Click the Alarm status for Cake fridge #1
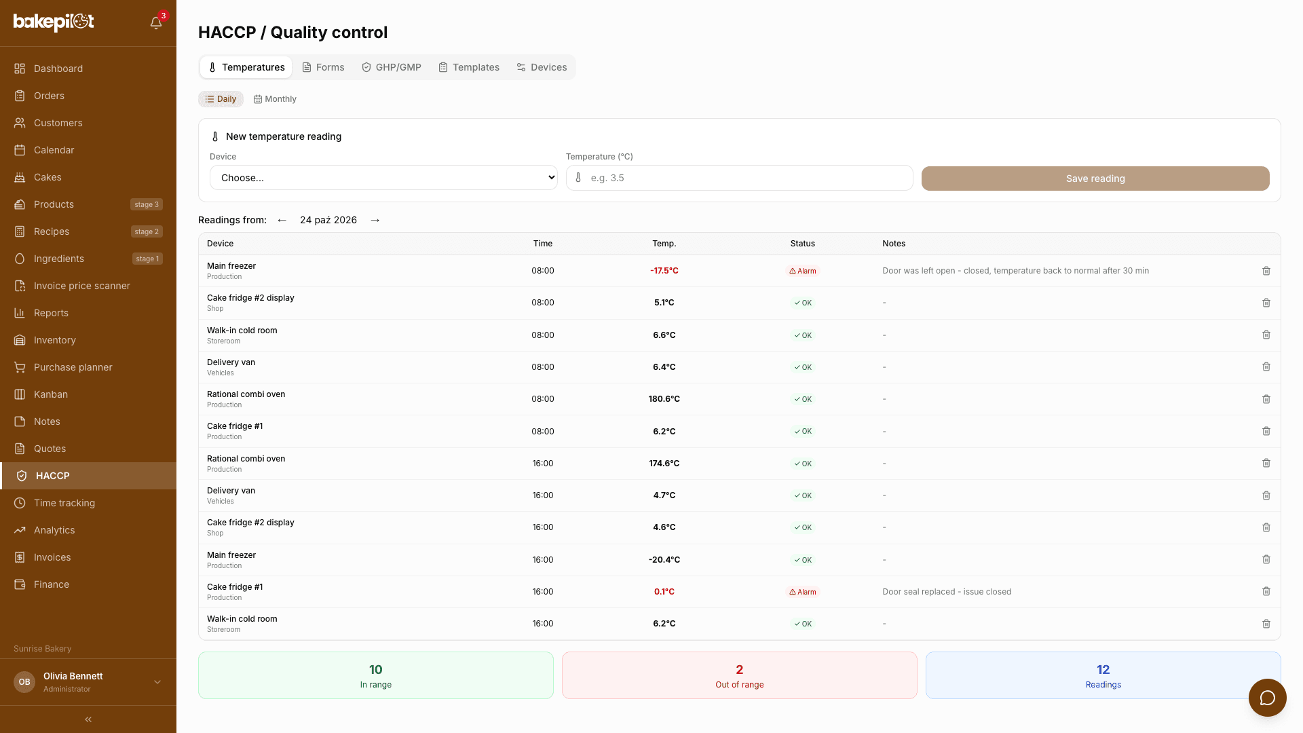 [803, 592]
